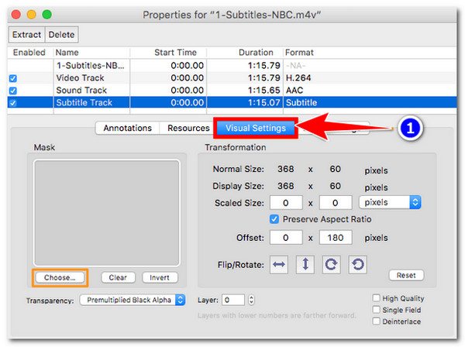Click the Enabled column header
Image resolution: width=465 pixels, height=347 pixels.
coord(29,53)
